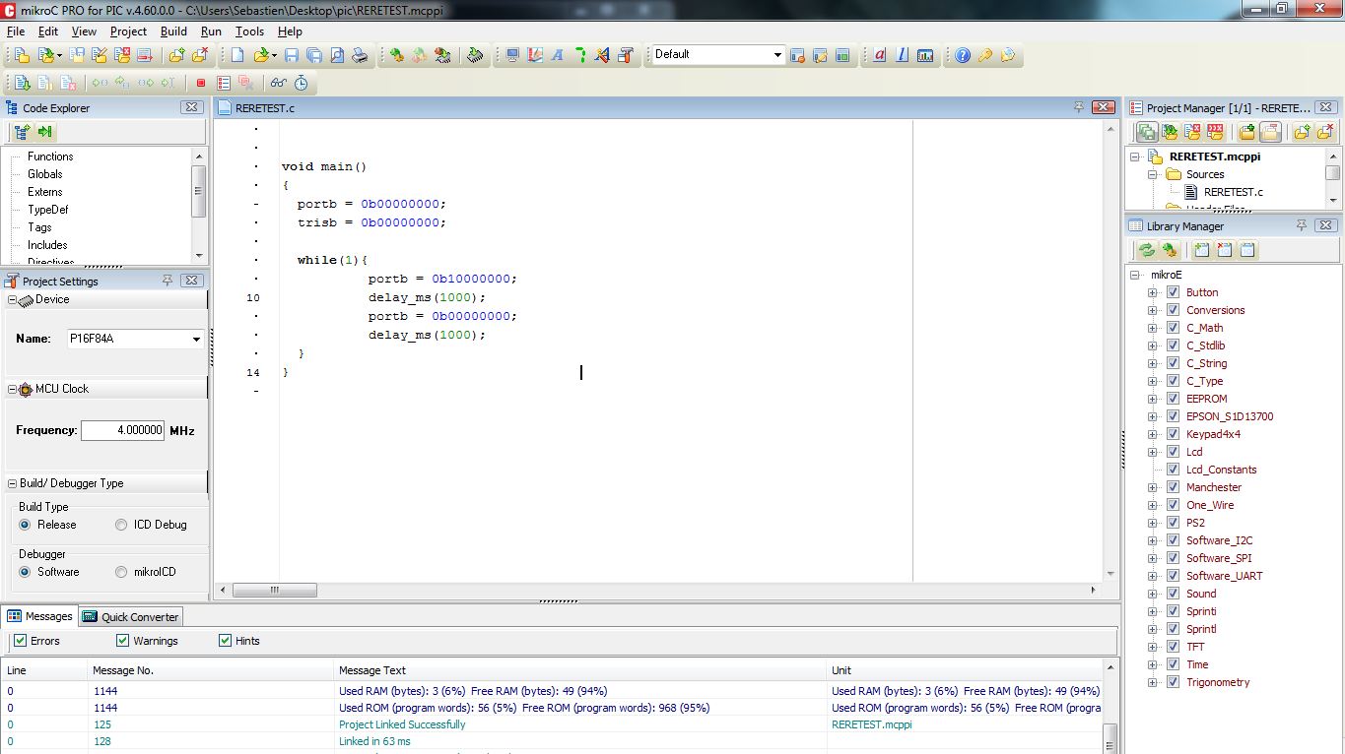Image resolution: width=1345 pixels, height=754 pixels.
Task: Click Functions in Code Explorer
Action: [x=50, y=157]
